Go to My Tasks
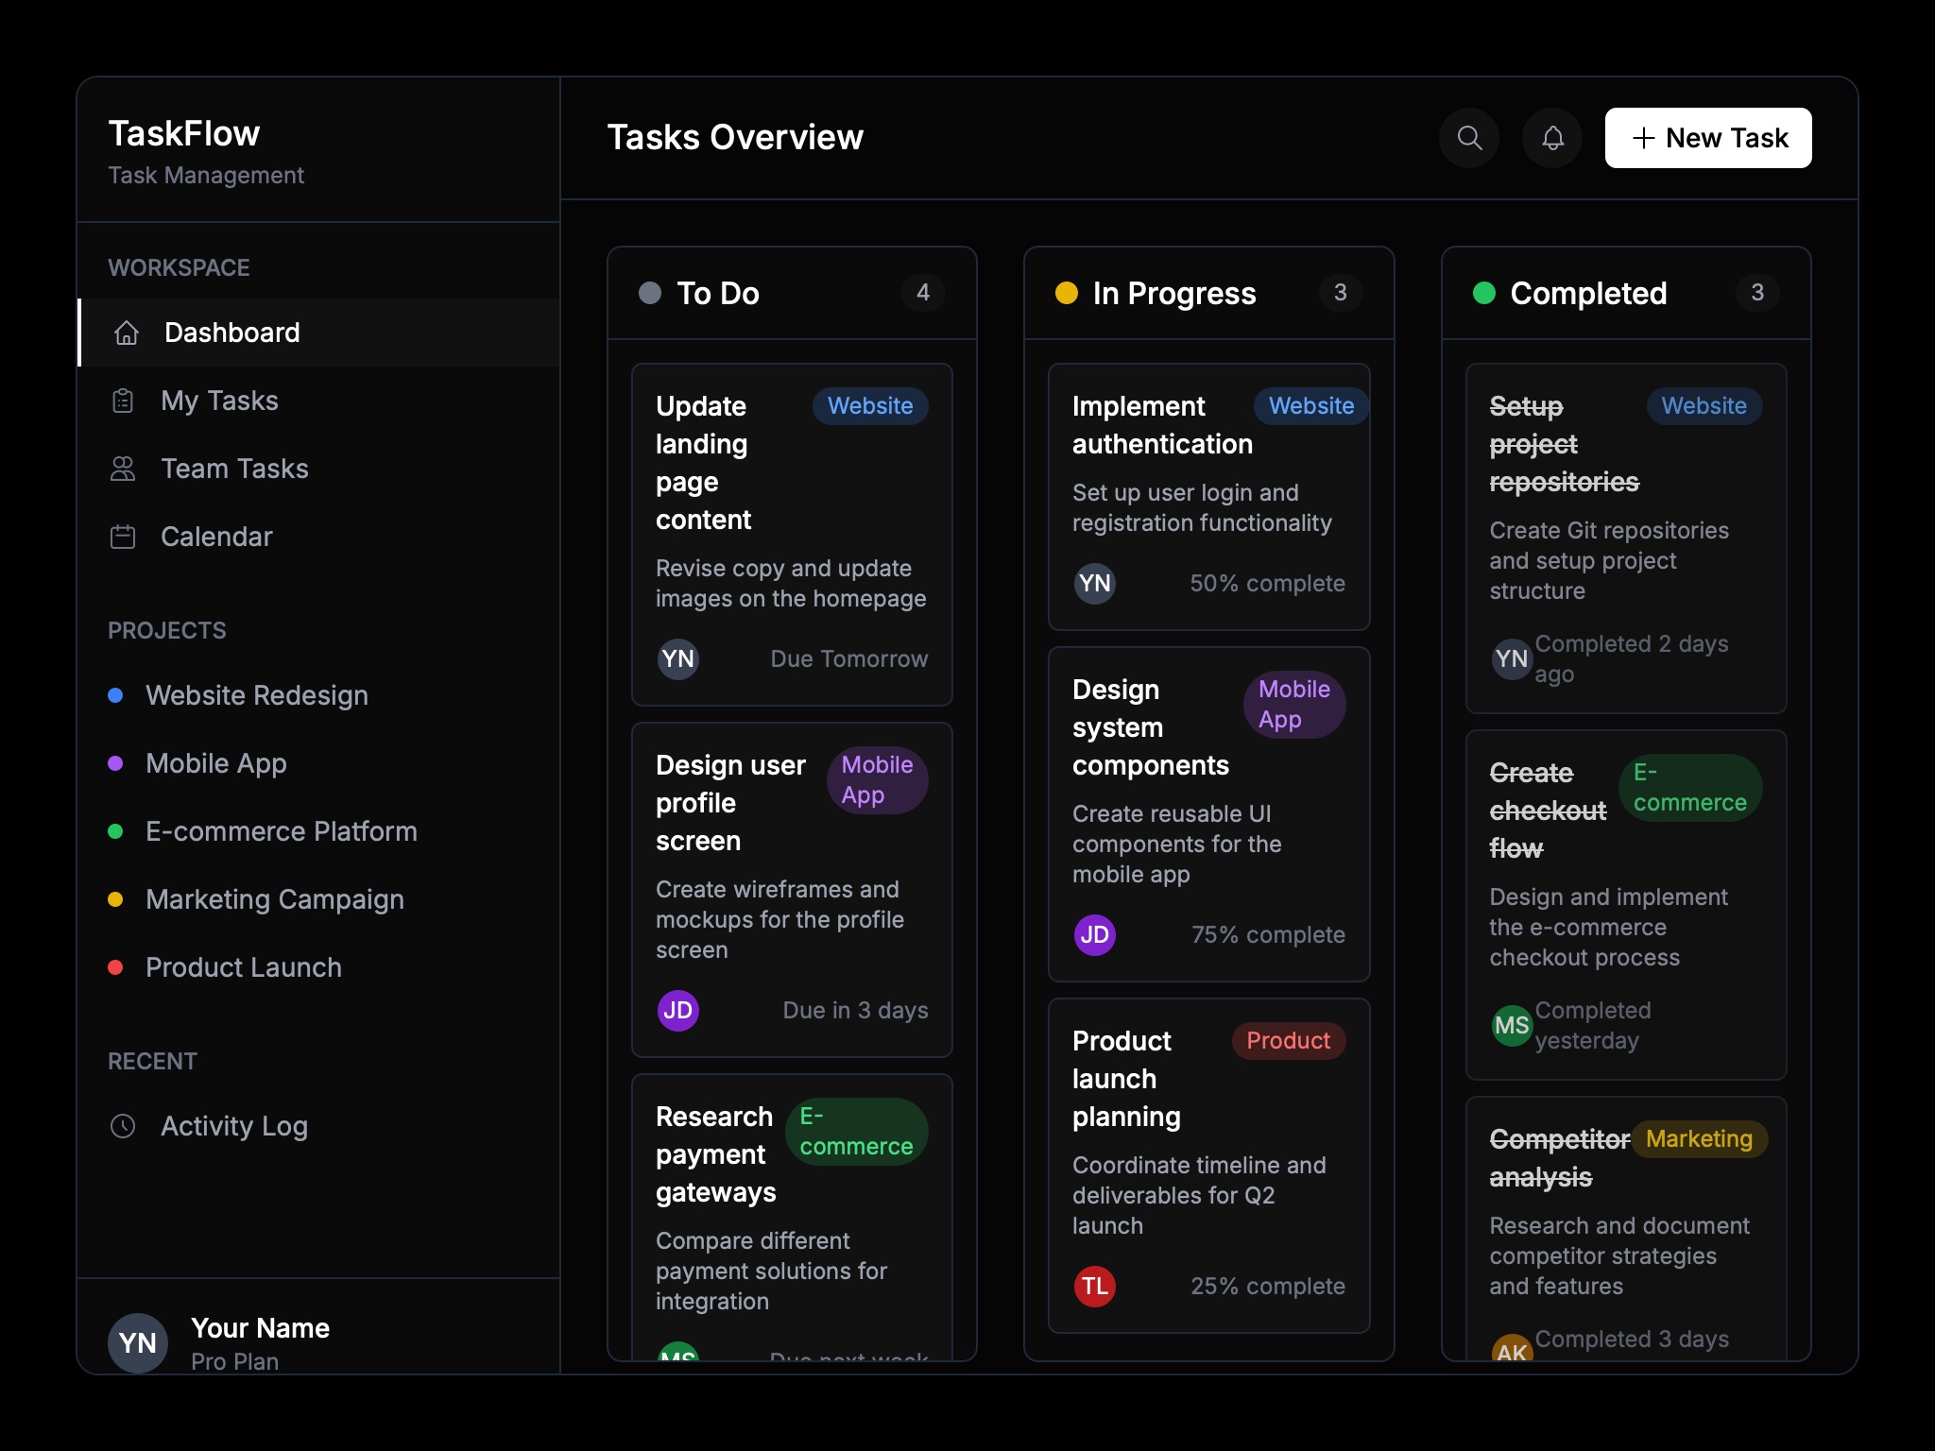This screenshot has height=1451, width=1935. click(319, 401)
